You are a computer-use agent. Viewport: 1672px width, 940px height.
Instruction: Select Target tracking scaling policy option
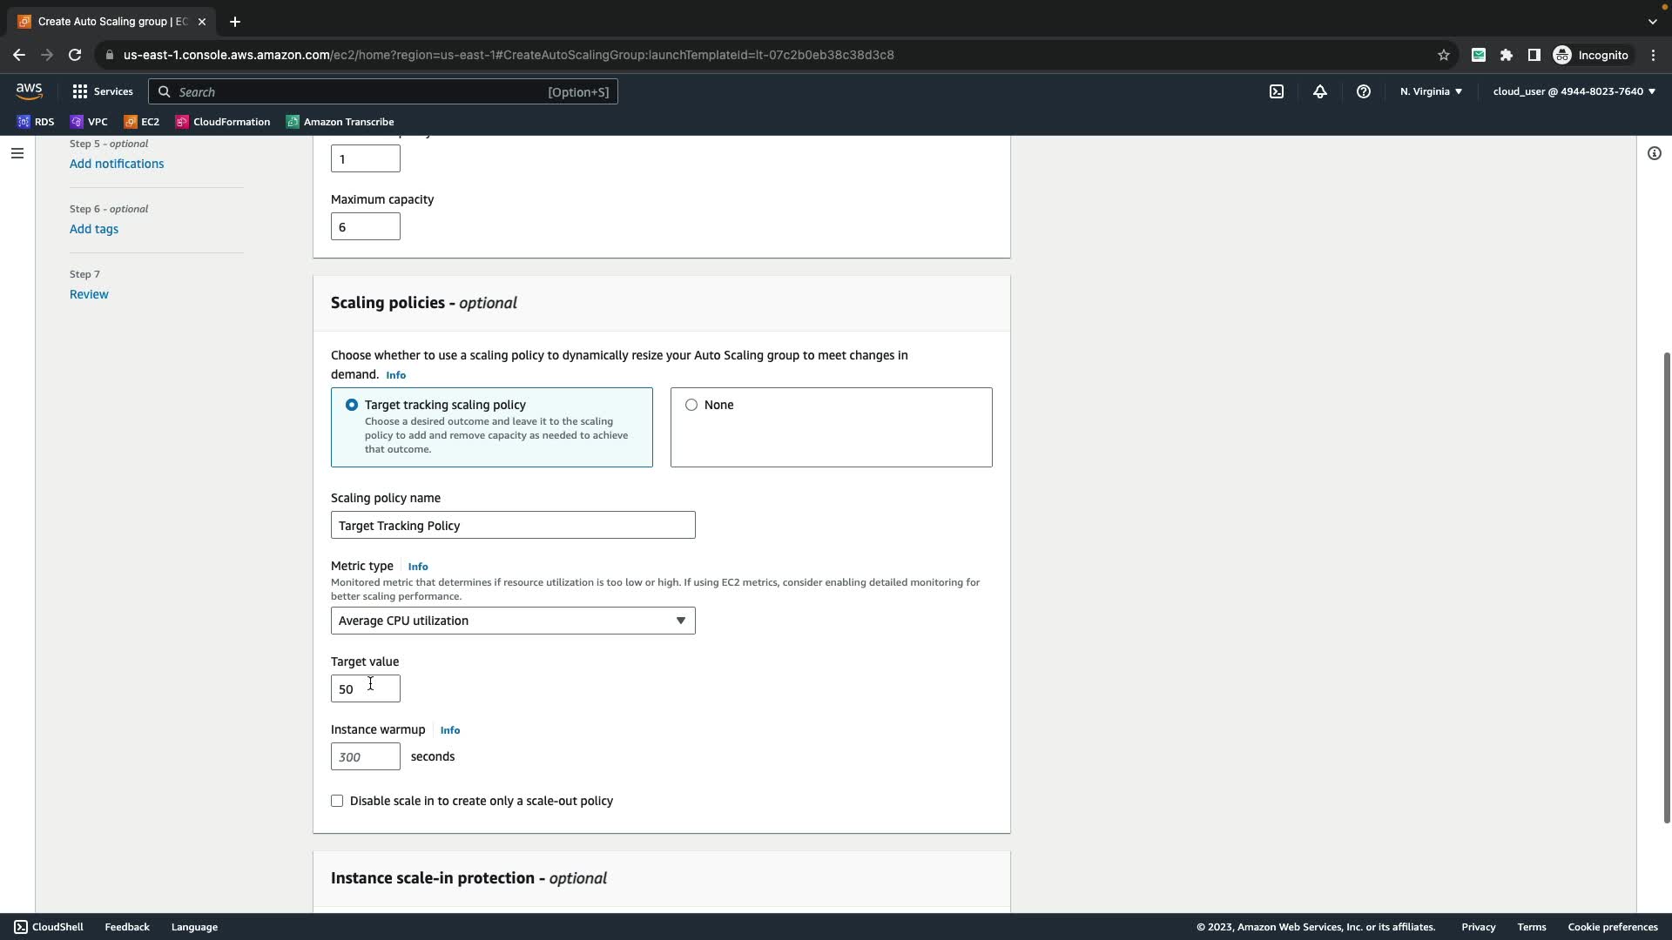pyautogui.click(x=352, y=405)
